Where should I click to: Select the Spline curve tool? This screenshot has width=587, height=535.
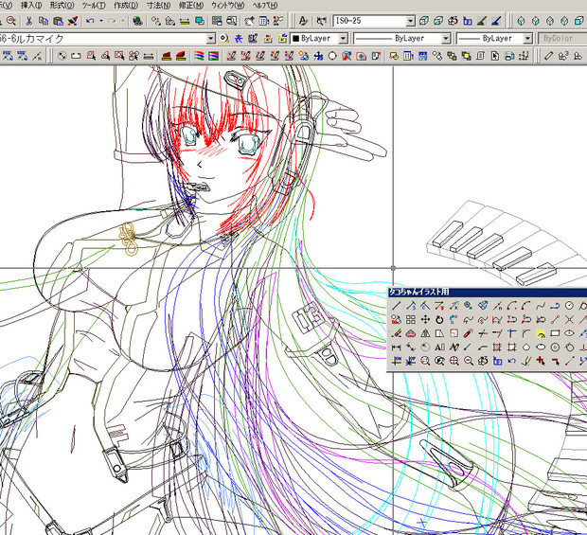coord(541,306)
